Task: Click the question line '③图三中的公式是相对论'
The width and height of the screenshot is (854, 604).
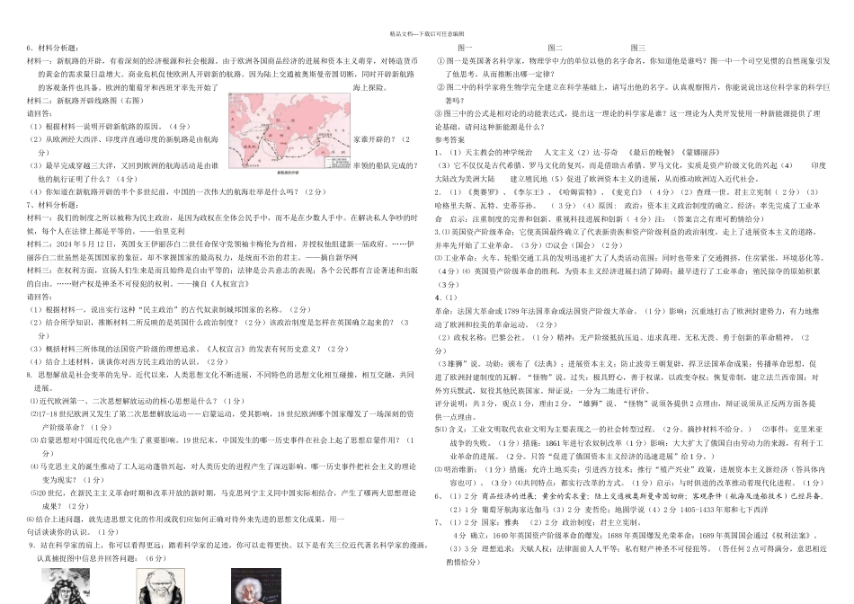Action: coord(627,113)
